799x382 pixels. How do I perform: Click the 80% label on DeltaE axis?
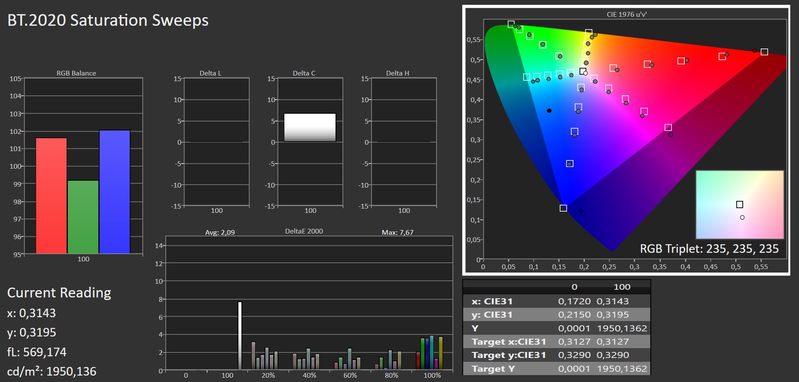click(x=391, y=375)
